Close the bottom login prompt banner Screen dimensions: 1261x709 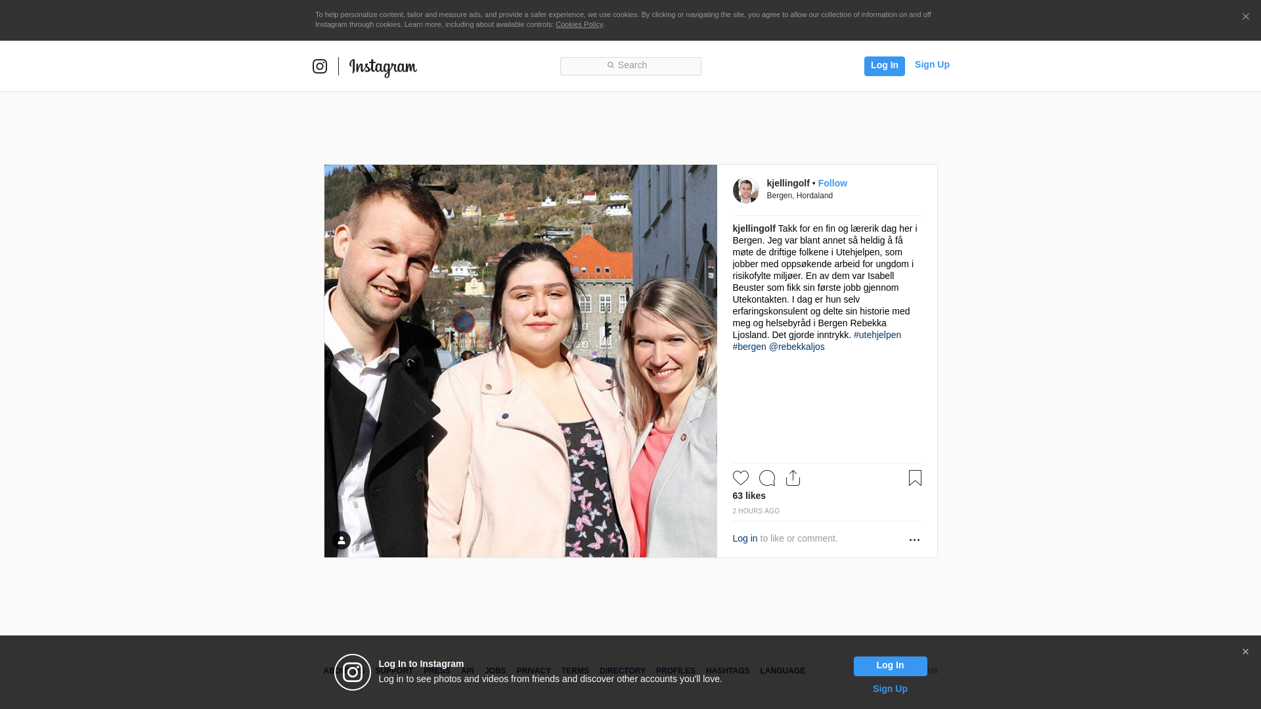pyautogui.click(x=1245, y=652)
